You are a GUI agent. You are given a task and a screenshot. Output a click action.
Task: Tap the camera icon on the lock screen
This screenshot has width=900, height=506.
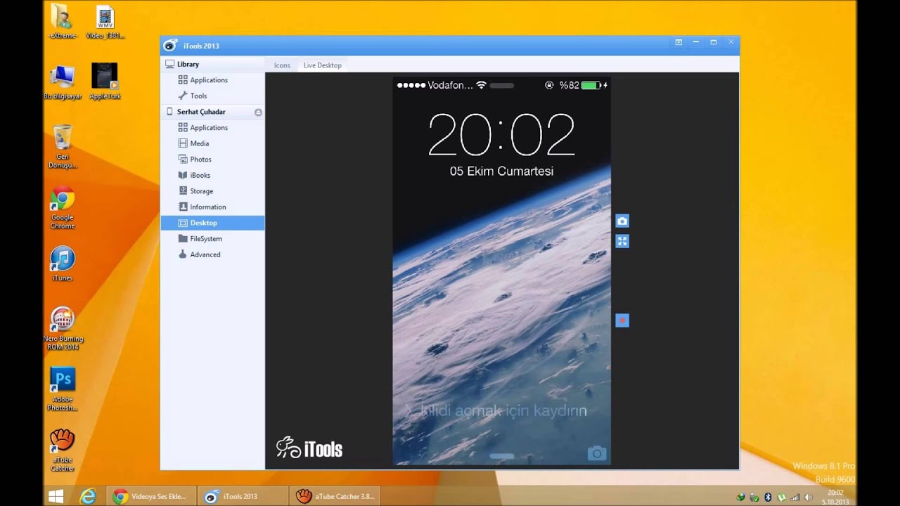[x=596, y=453]
